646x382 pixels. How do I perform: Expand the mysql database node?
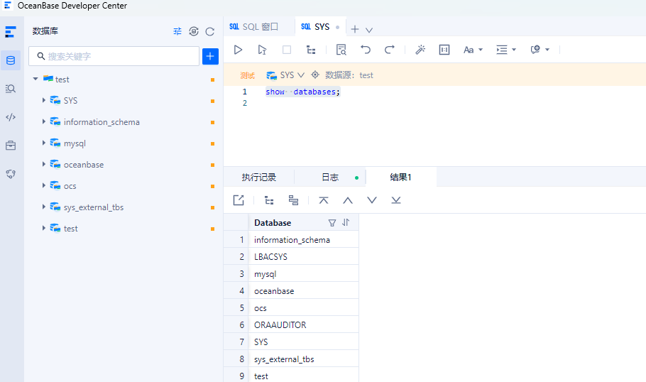point(44,143)
